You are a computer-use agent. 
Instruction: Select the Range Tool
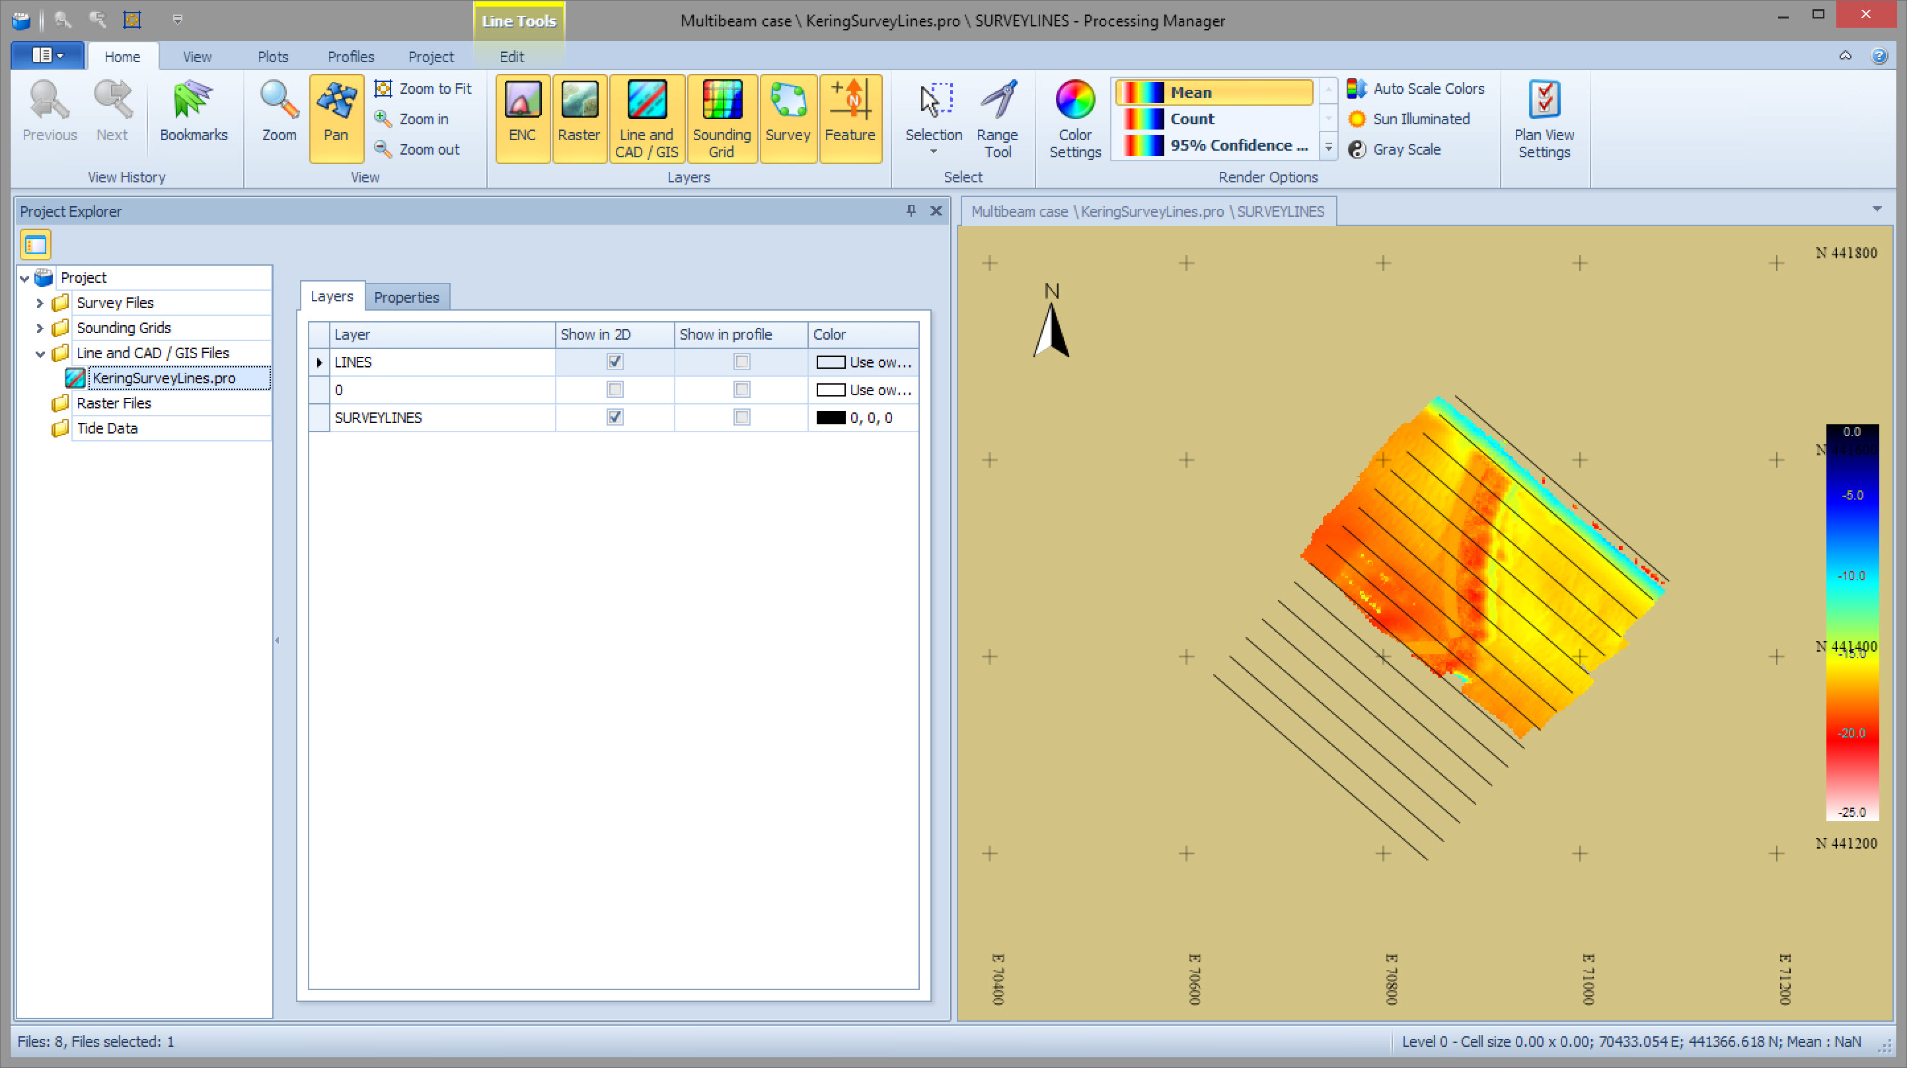(996, 116)
